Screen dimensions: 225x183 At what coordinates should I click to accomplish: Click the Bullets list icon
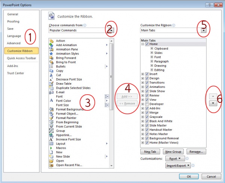click(x=51, y=67)
